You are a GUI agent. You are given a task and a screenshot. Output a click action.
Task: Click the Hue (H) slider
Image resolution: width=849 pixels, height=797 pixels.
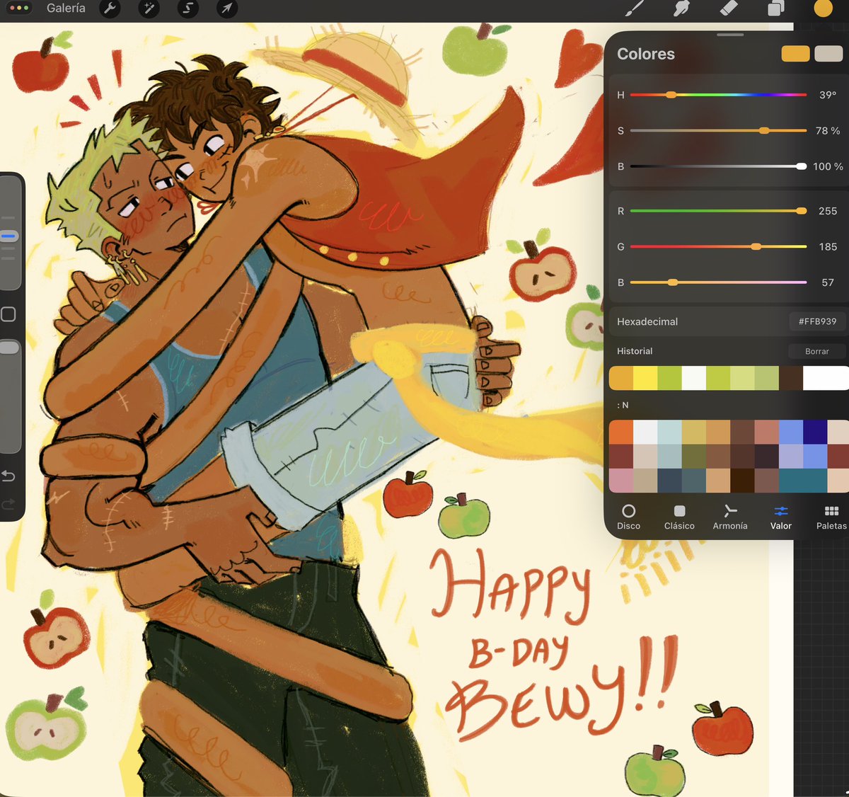[718, 95]
